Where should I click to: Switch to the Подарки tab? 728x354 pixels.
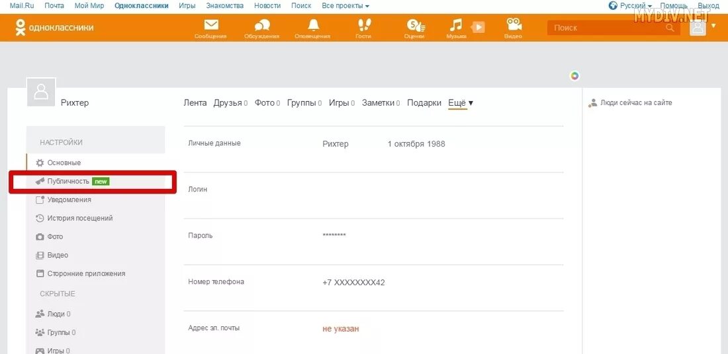(424, 103)
